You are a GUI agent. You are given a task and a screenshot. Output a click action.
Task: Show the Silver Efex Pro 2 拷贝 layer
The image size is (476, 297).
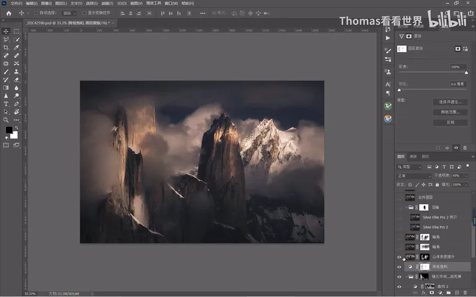399,217
